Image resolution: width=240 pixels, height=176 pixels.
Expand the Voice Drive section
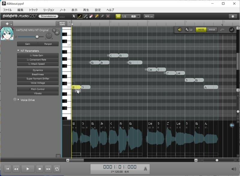tap(18, 100)
